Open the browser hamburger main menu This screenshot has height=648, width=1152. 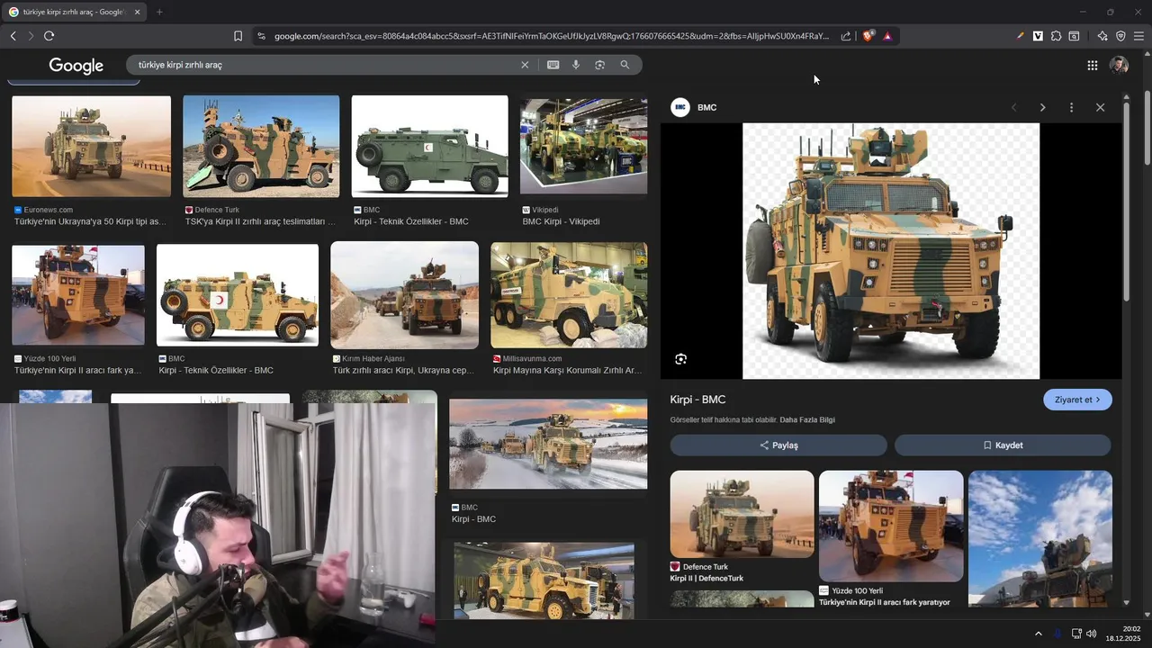[1138, 36]
